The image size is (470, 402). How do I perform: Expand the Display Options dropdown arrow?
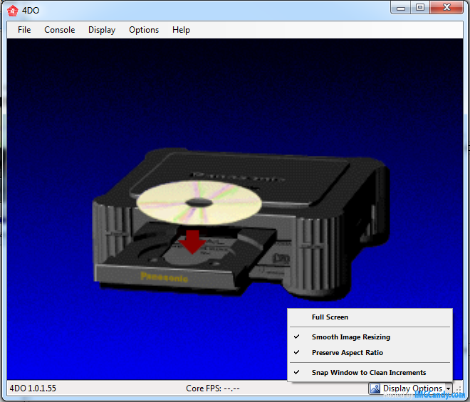pos(448,388)
